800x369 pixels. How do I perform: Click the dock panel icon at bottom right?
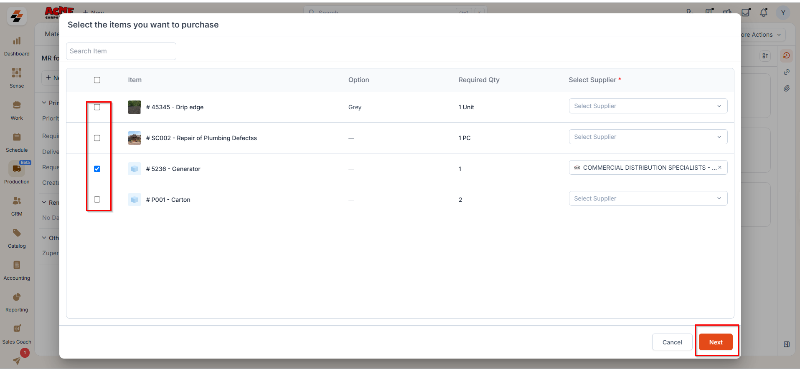click(x=787, y=344)
